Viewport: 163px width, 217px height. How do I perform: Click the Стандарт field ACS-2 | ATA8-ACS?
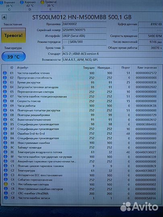pos(112,54)
